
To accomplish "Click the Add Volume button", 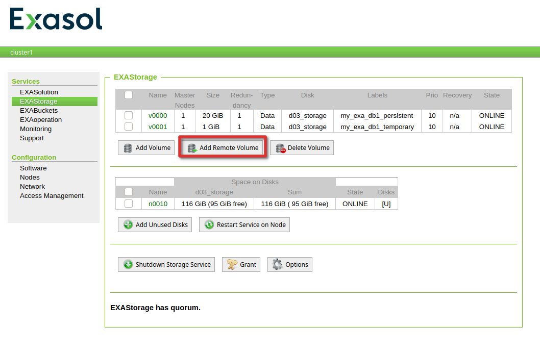I will click(146, 147).
